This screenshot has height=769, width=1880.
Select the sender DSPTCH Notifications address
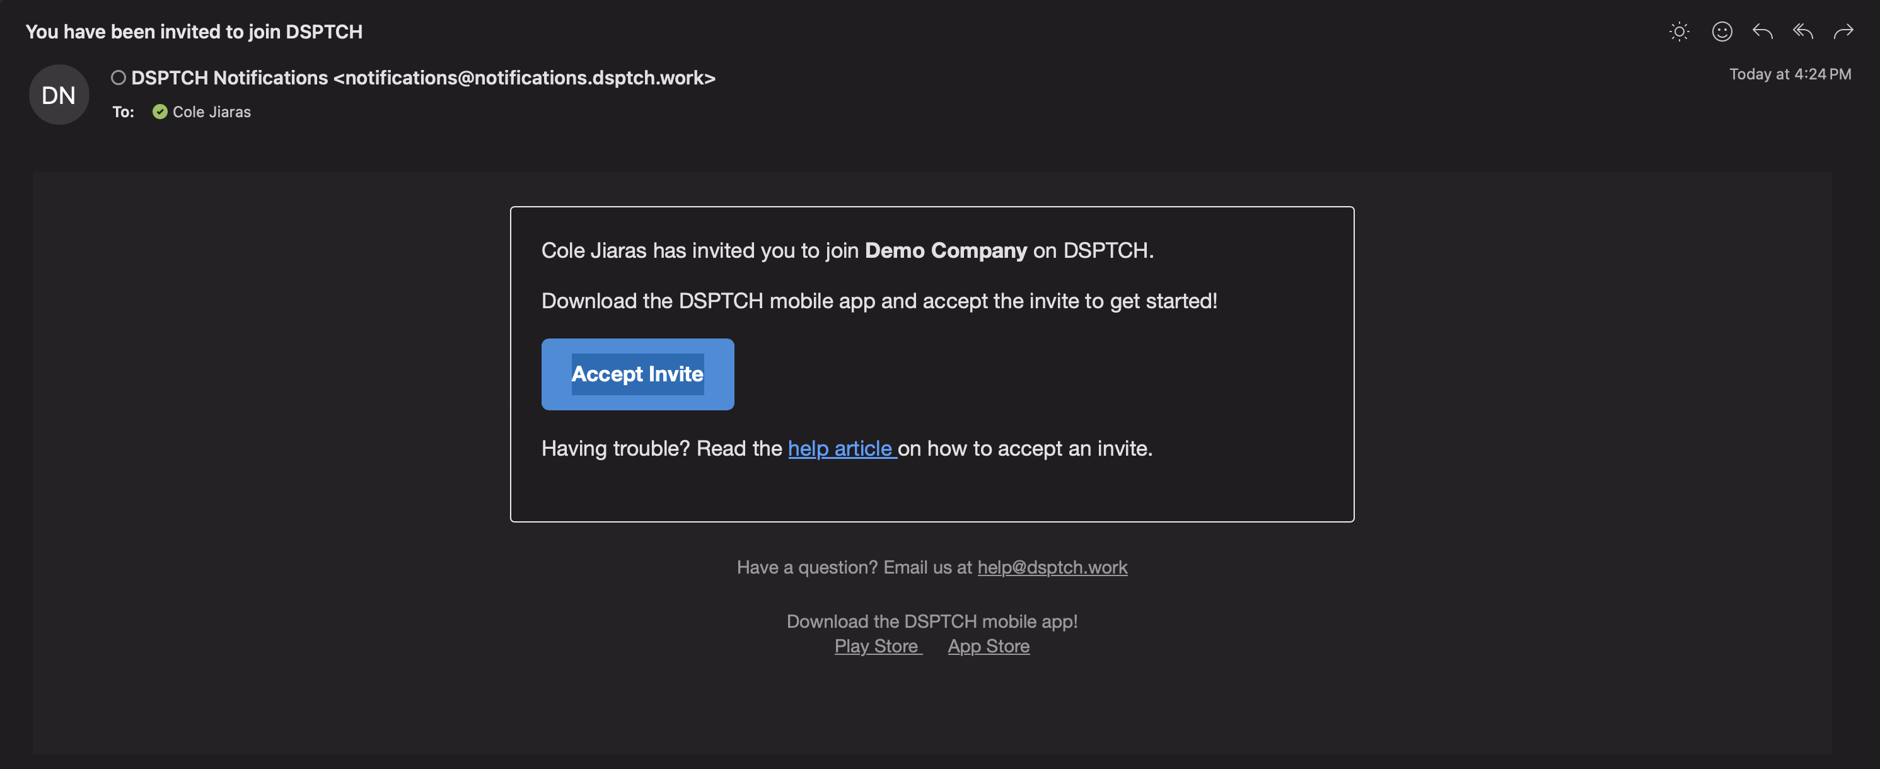[x=423, y=78]
